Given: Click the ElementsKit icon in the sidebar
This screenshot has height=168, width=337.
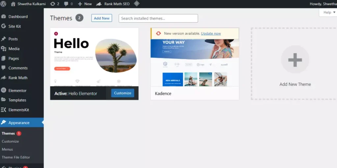Looking at the screenshot, I should [x=3, y=110].
